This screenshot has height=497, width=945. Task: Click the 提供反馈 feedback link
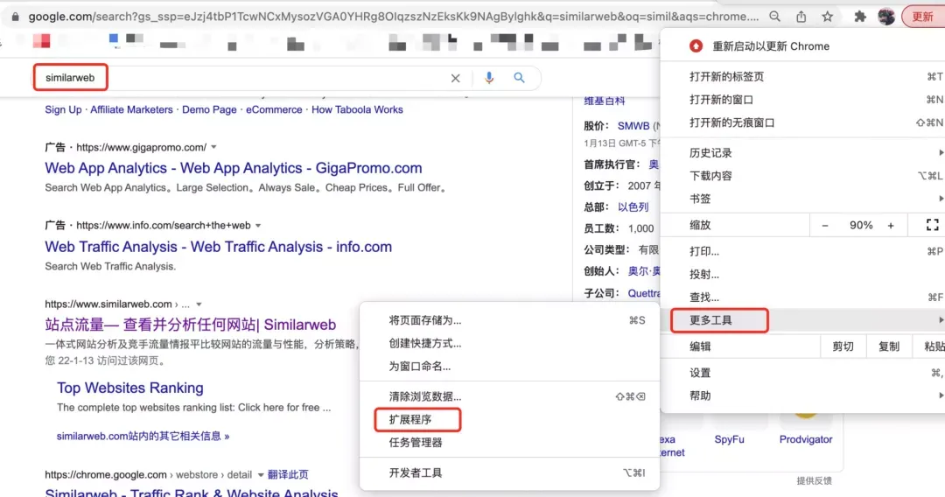coord(815,480)
